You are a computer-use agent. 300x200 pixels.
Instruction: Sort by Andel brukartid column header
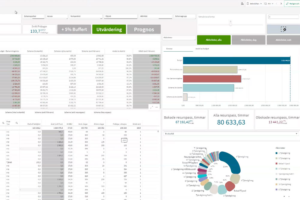pyautogui.click(x=118, y=51)
